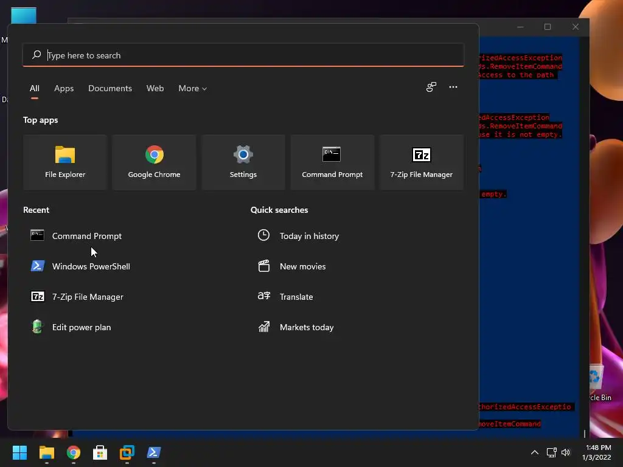Expand the More dropdown filter

click(193, 88)
